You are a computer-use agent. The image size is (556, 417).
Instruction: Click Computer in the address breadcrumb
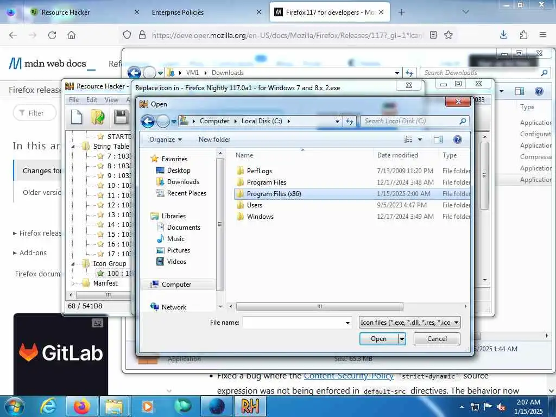[x=214, y=121]
